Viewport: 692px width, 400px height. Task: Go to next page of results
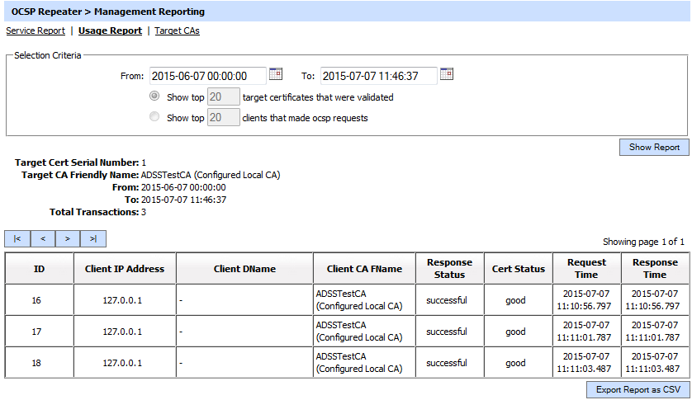pyautogui.click(x=68, y=239)
